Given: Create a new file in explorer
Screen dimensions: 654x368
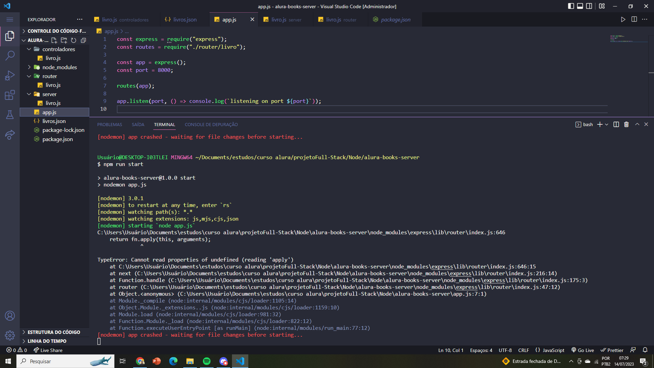Looking at the screenshot, I should pyautogui.click(x=54, y=40).
